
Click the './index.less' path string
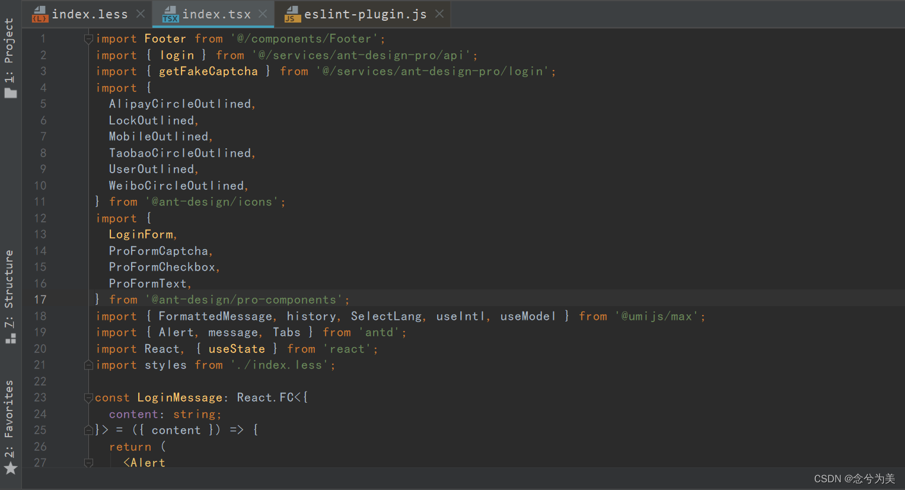pos(280,365)
